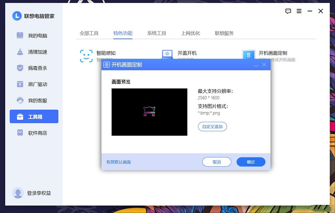
Task: Open the feedback message icon
Action: (x=288, y=11)
